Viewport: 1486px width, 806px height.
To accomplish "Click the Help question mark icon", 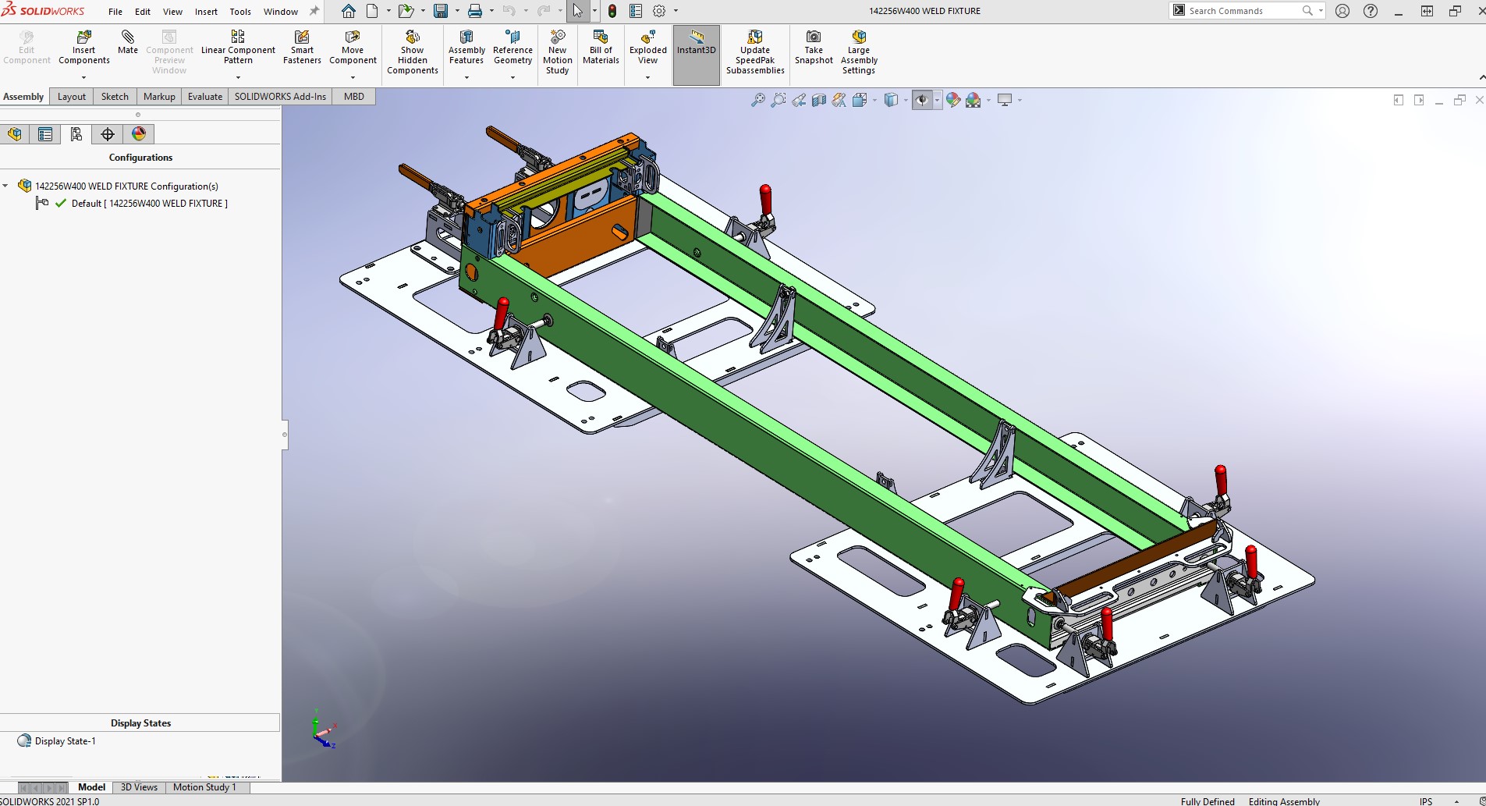I will (x=1371, y=11).
